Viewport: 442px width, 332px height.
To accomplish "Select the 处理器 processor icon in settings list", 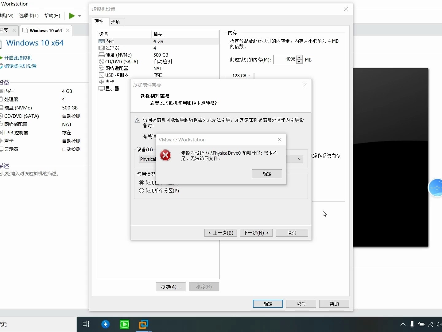I will 102,48.
